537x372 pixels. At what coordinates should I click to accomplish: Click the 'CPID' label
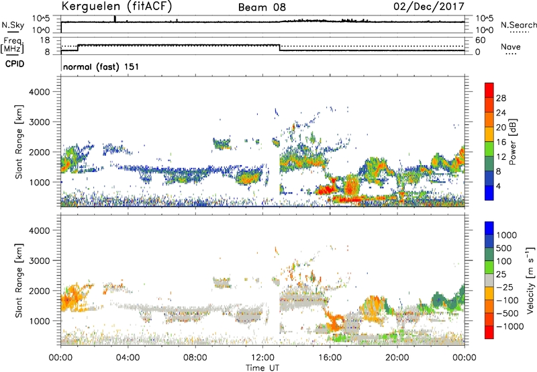[x=15, y=64]
